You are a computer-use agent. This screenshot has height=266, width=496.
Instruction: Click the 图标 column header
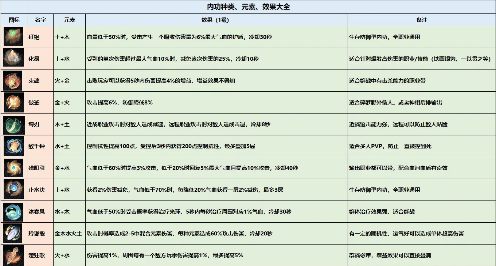pos(14,20)
